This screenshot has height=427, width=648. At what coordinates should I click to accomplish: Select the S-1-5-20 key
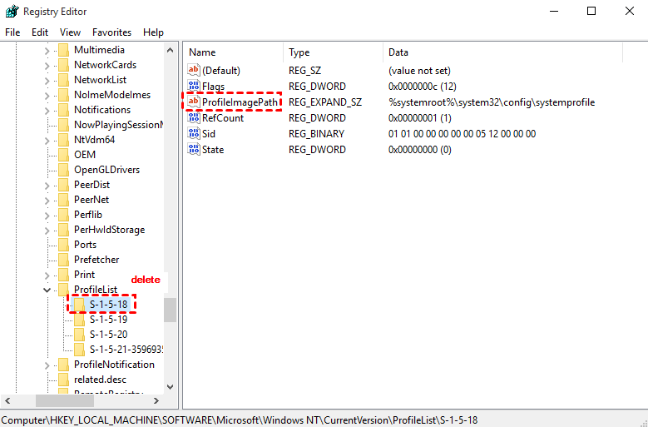point(108,335)
